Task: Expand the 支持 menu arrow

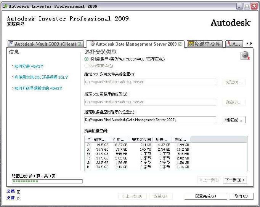Action: [19, 198]
